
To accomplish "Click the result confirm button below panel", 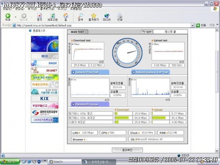I will pyautogui.click(x=127, y=150).
